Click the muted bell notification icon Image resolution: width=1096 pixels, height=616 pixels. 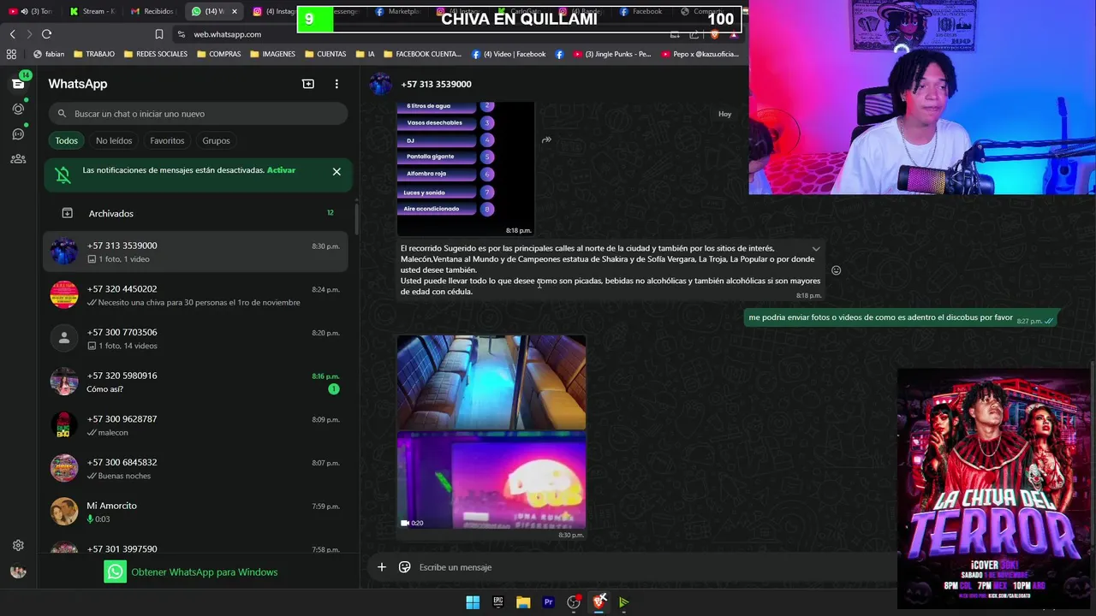click(63, 175)
